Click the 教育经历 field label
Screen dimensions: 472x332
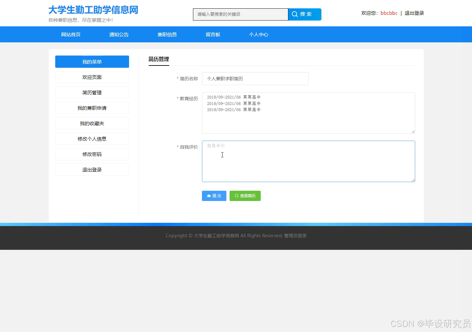pos(189,99)
